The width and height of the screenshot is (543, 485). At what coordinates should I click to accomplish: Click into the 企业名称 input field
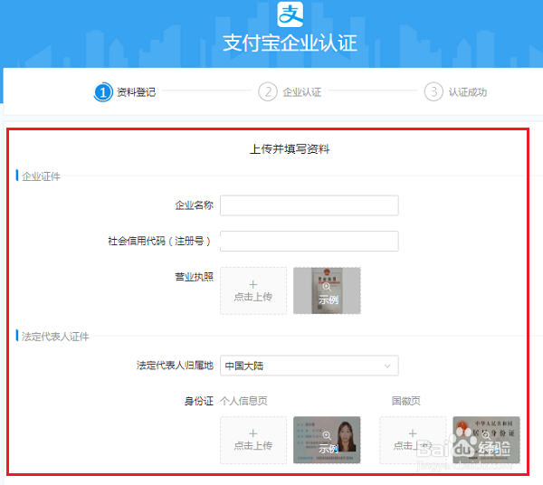310,205
